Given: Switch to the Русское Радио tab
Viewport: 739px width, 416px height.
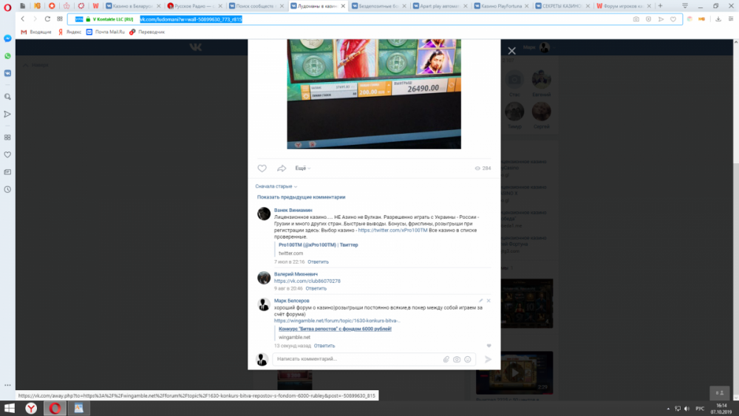Looking at the screenshot, I should click(x=193, y=6).
